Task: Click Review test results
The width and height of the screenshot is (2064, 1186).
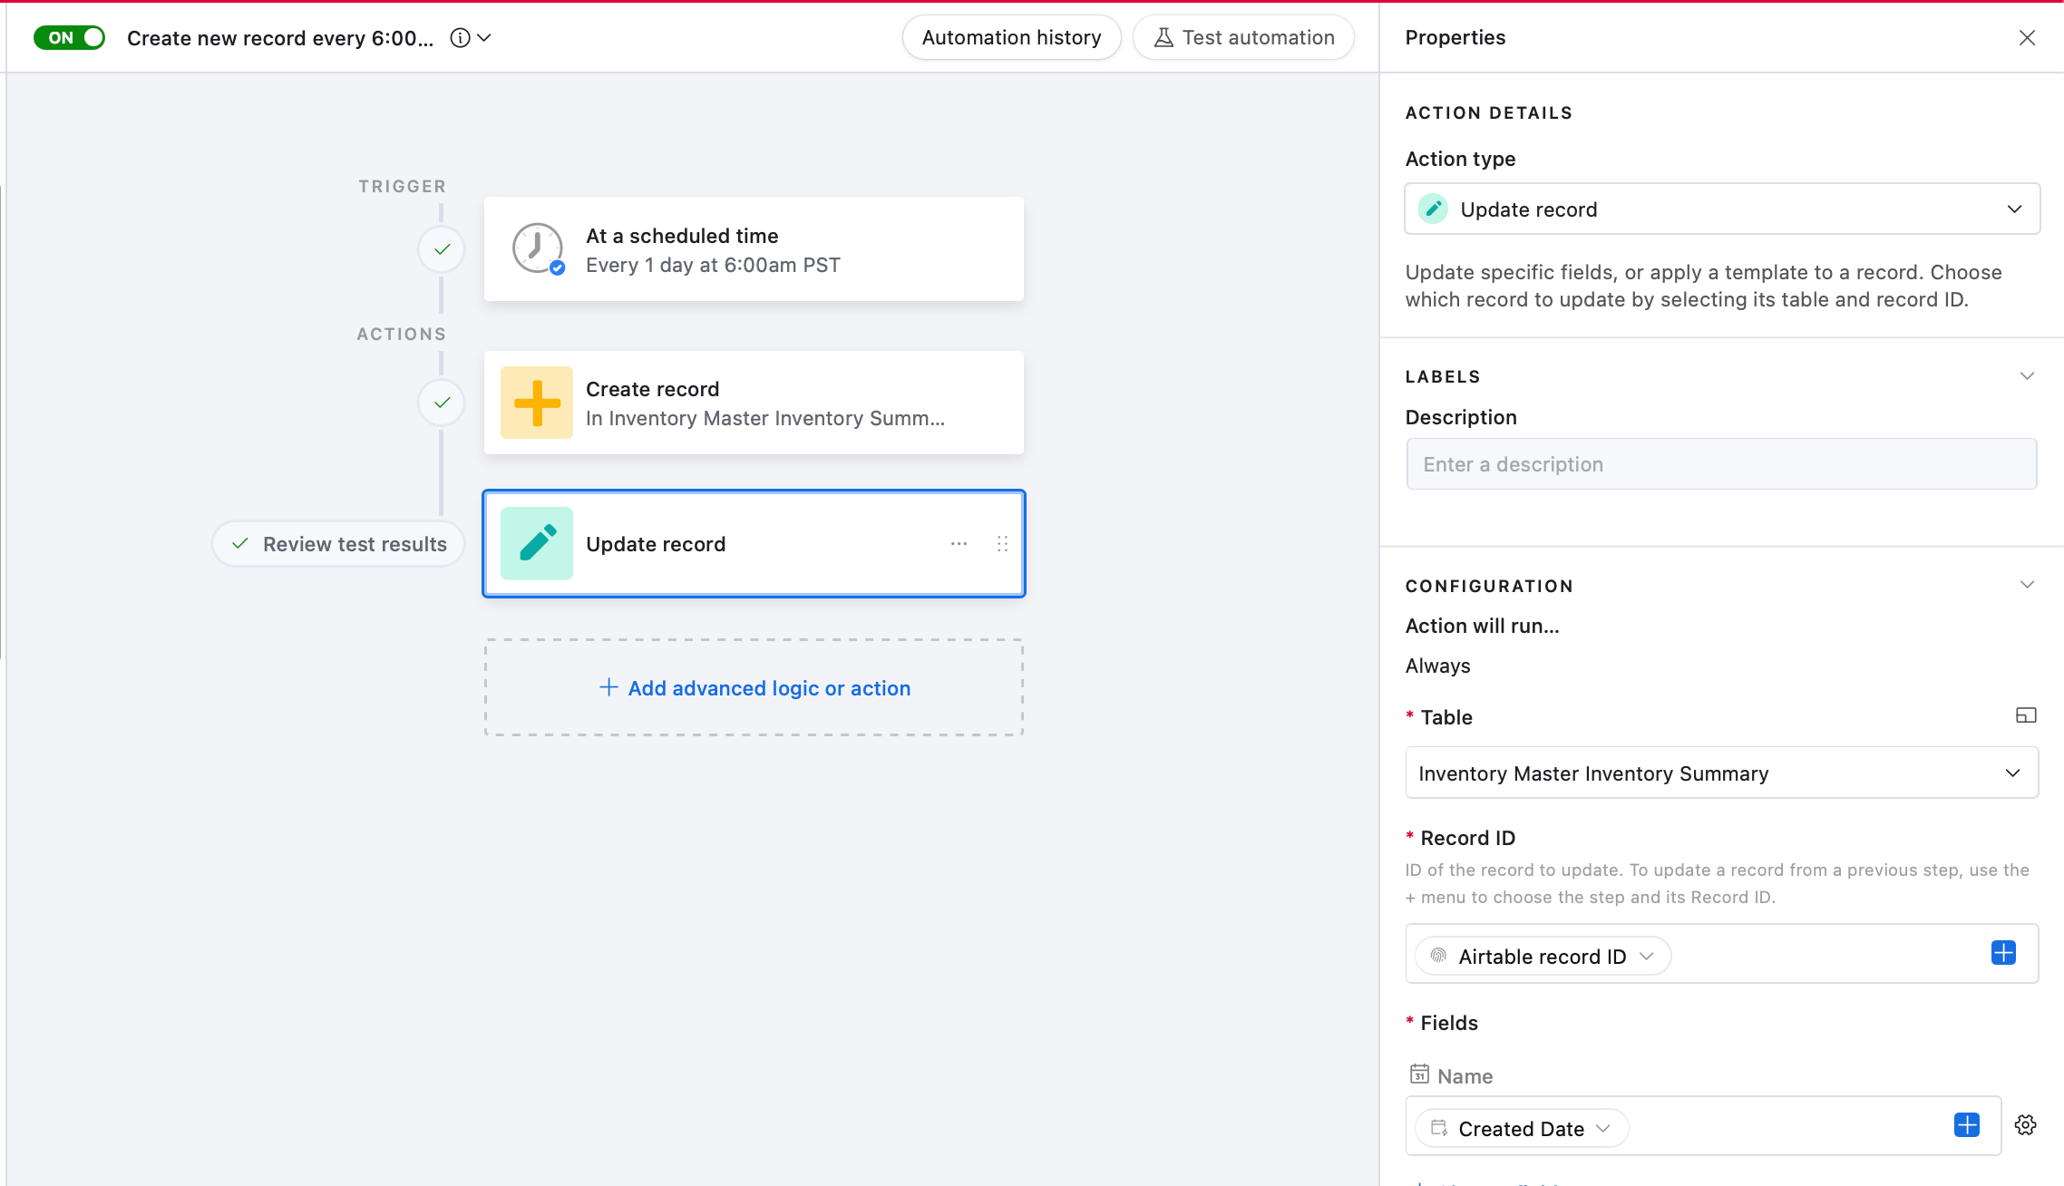Action: point(338,543)
